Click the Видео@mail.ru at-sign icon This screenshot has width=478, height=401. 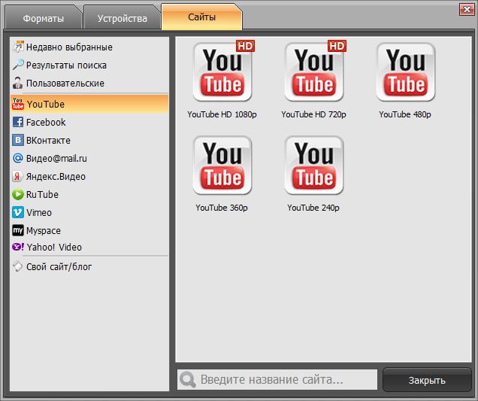(x=18, y=158)
